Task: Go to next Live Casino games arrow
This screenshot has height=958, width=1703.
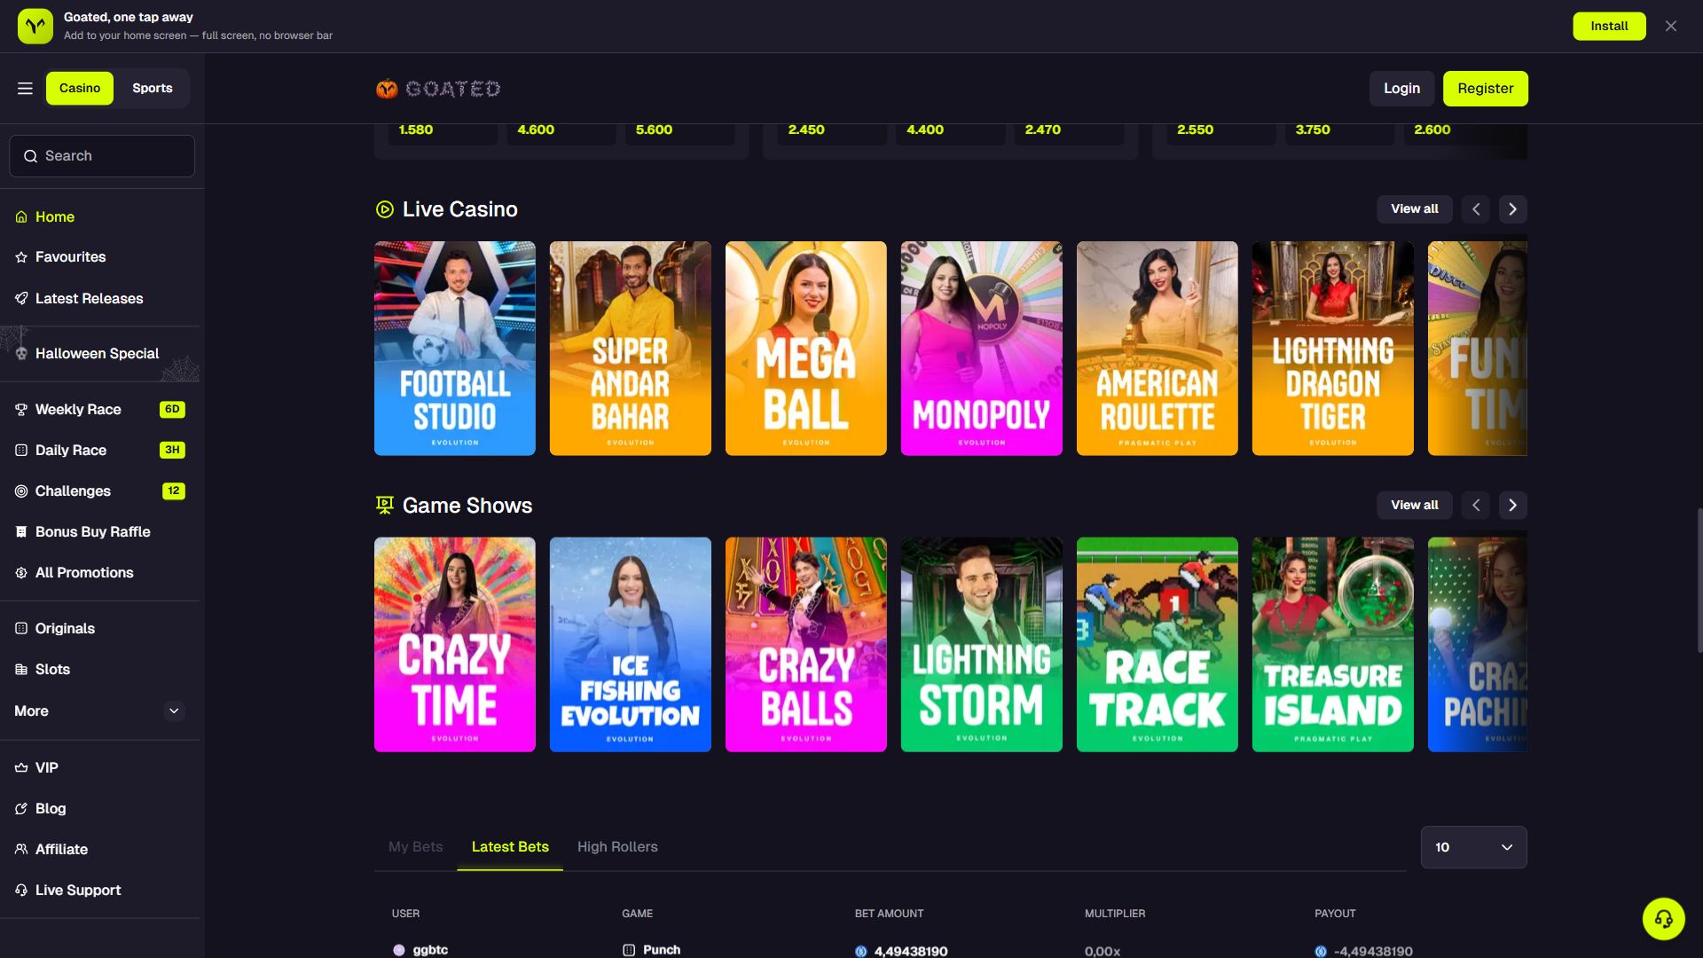Action: pyautogui.click(x=1513, y=209)
